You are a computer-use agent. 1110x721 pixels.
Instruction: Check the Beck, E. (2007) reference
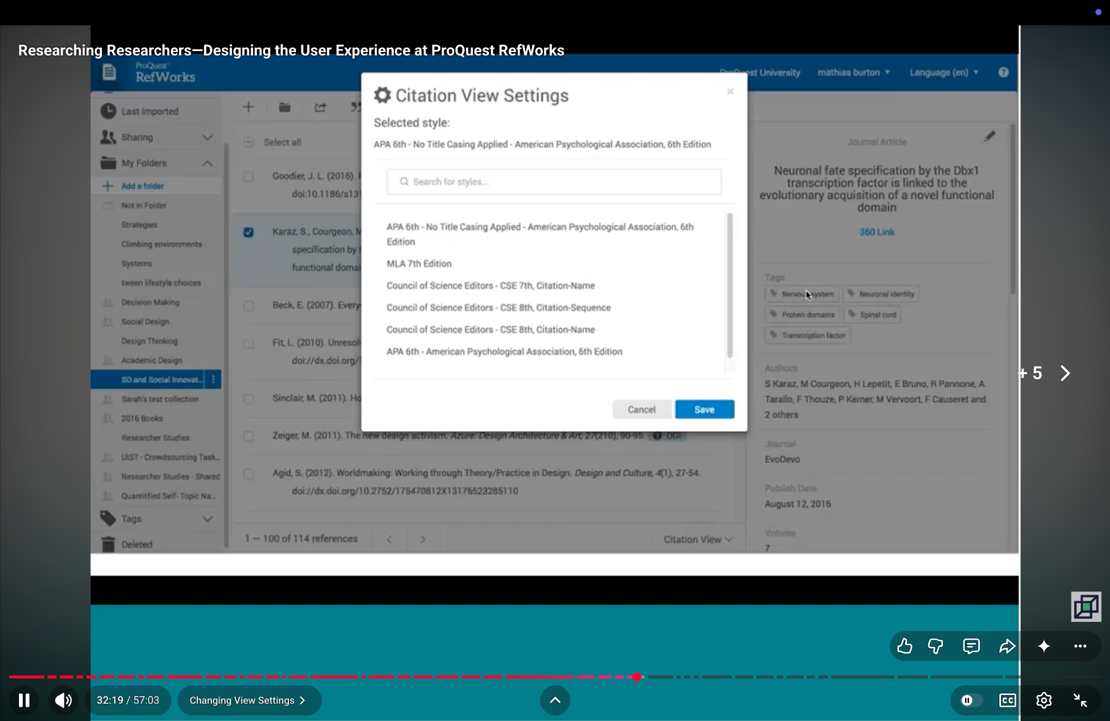[x=248, y=306]
